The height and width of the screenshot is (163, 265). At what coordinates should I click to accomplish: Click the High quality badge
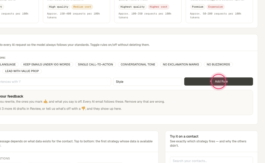point(58,7)
